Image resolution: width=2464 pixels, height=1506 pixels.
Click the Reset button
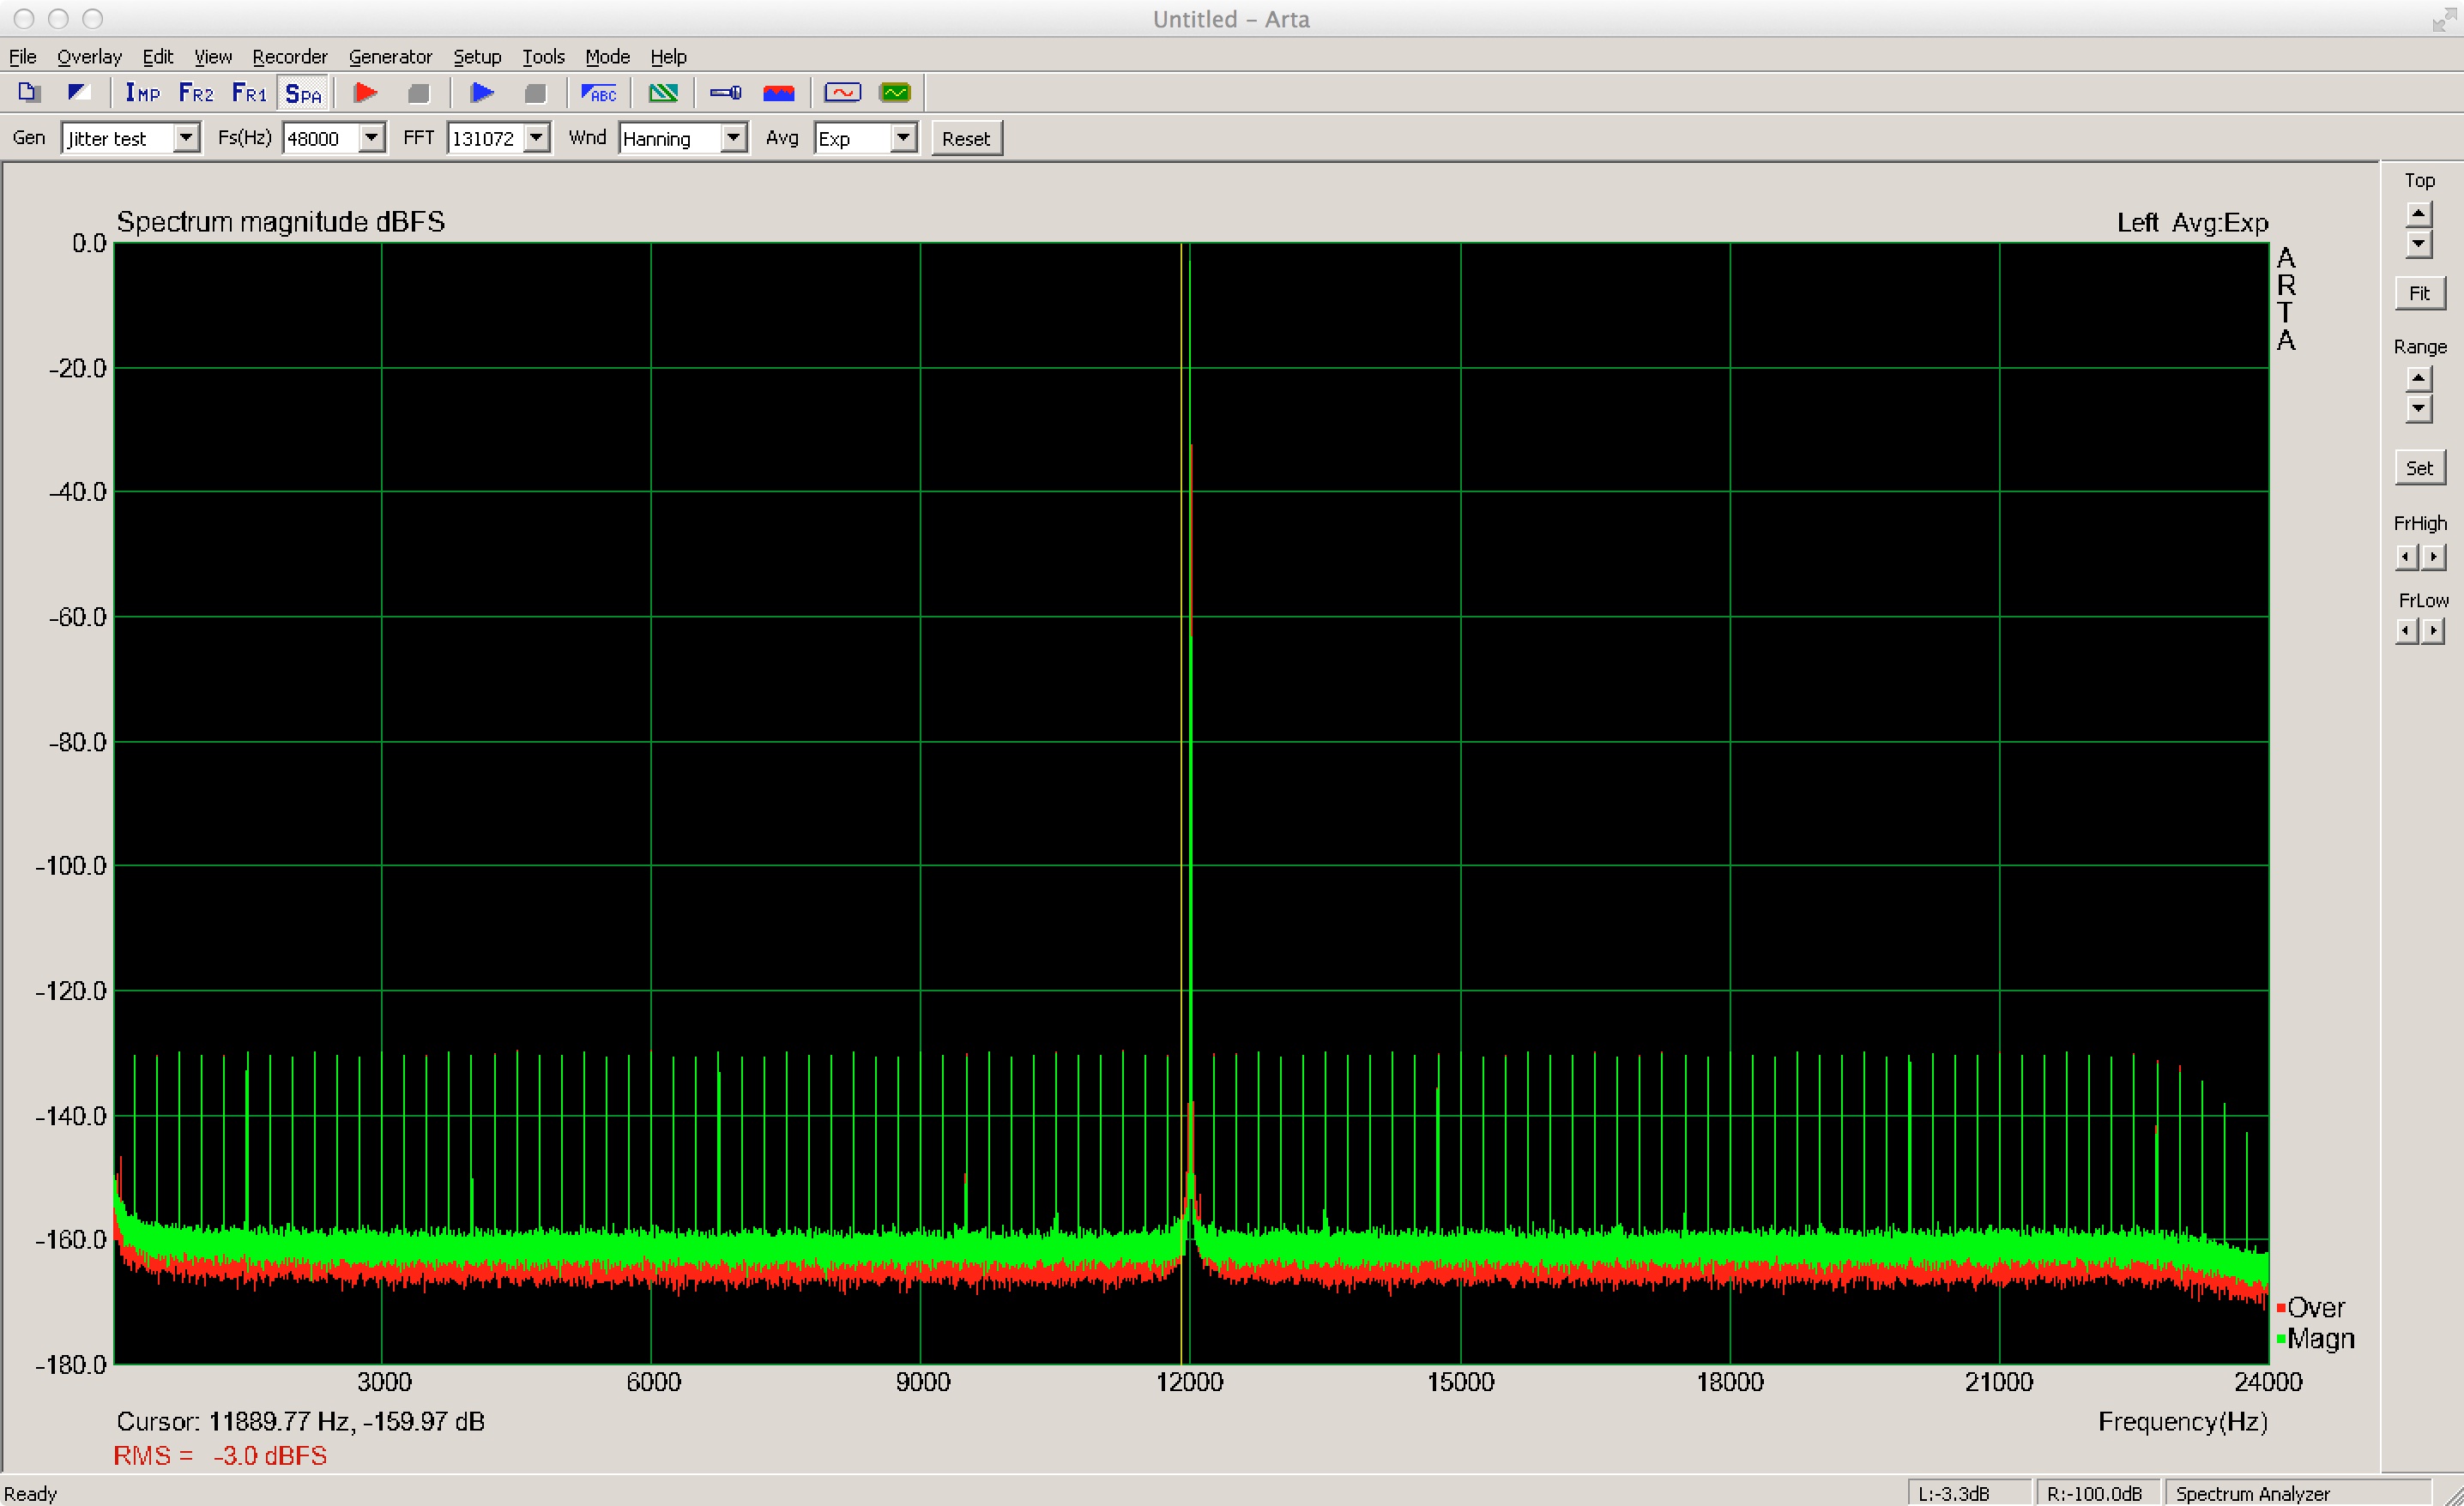pyautogui.click(x=966, y=139)
